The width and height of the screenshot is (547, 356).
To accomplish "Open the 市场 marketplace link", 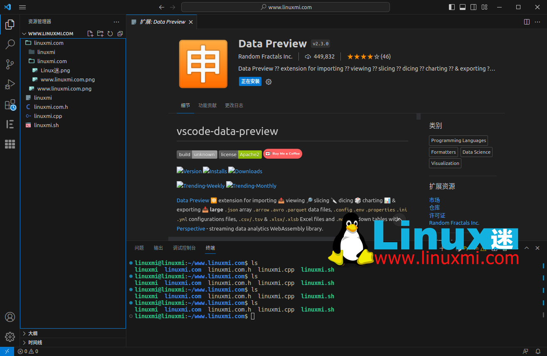I will coord(434,200).
